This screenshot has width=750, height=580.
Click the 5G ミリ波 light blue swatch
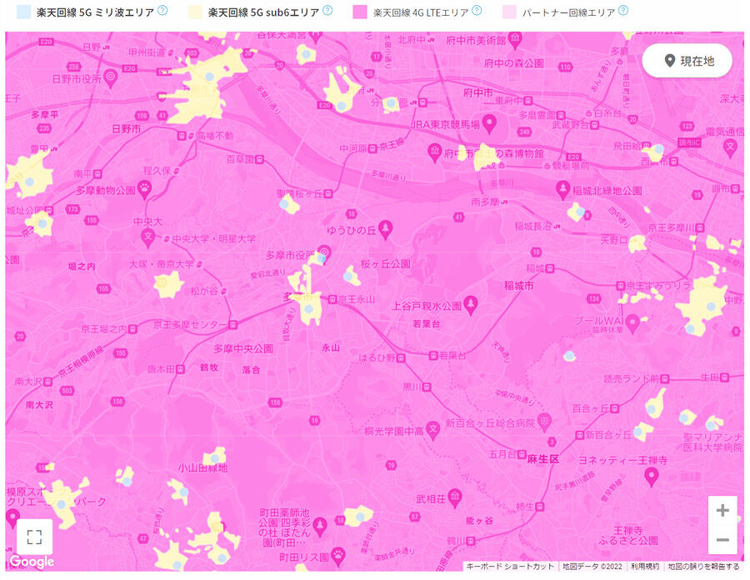(x=23, y=12)
